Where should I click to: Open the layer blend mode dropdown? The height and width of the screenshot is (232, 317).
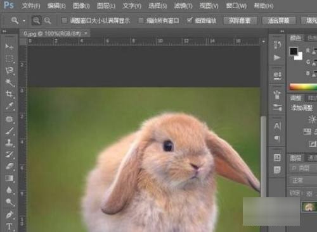(x=303, y=180)
